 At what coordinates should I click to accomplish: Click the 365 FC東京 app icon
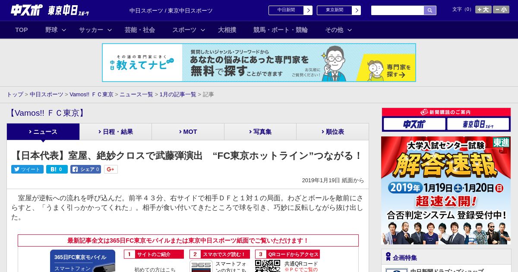tap(201, 266)
